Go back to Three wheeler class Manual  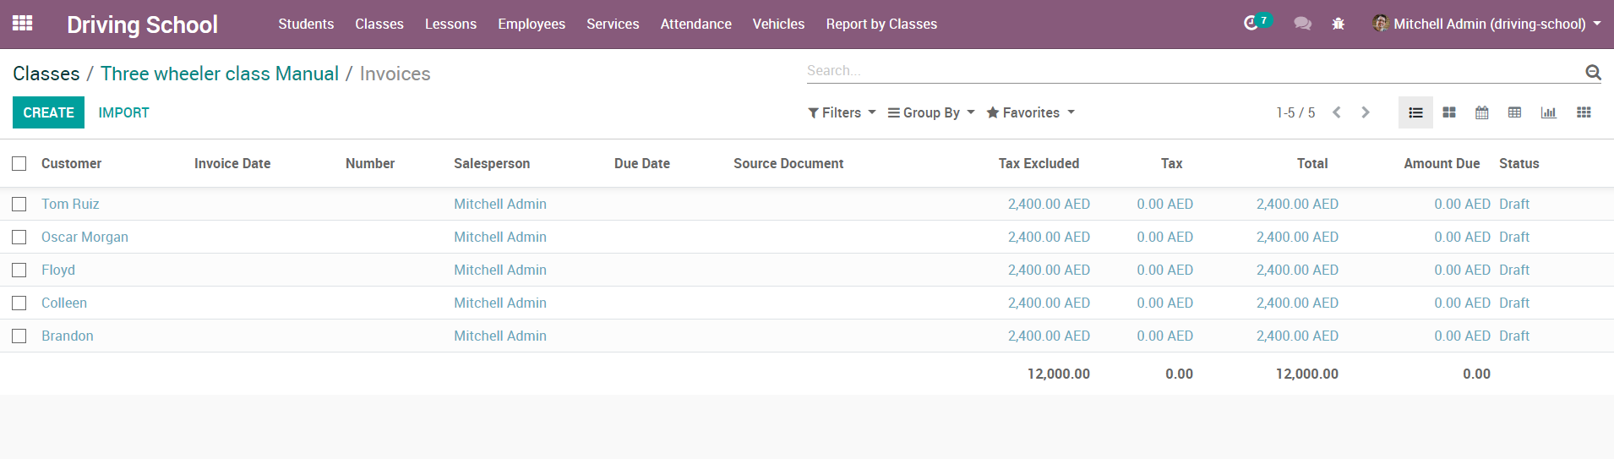point(220,74)
